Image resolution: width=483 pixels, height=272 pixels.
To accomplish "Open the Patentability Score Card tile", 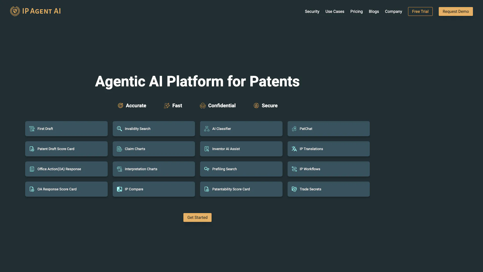I will pyautogui.click(x=241, y=189).
